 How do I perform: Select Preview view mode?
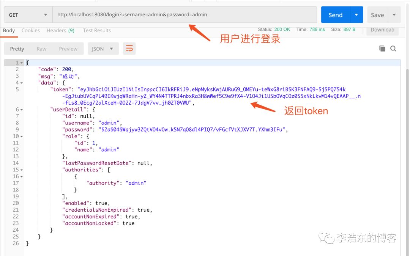(x=68, y=49)
